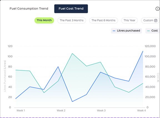
Task: Click the Litres Purchased (Litres) axis title
Action: (x=5, y=76)
